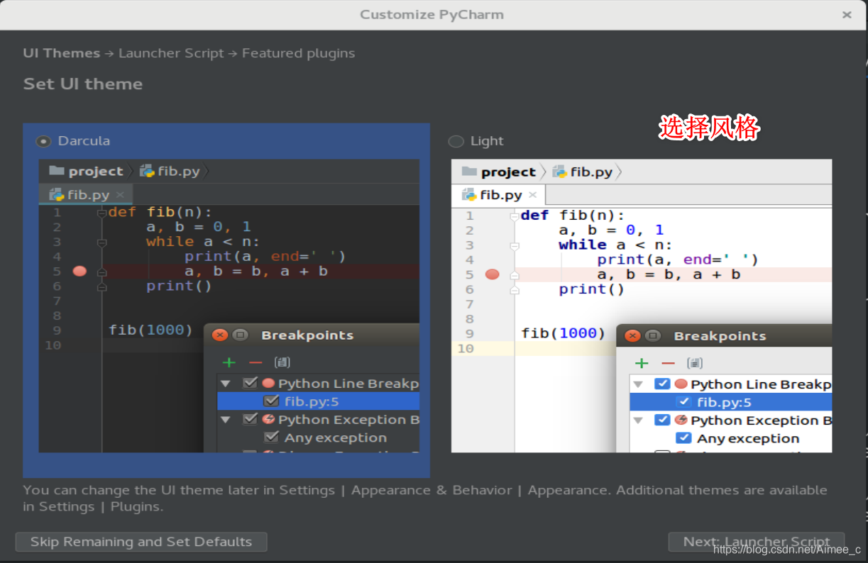Click red minus remove icon in Darcula preview

256,362
